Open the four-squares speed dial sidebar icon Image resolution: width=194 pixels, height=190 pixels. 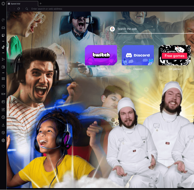(x=3, y=79)
